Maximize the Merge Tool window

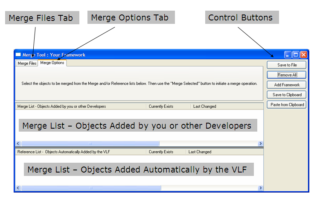coord(296,55)
